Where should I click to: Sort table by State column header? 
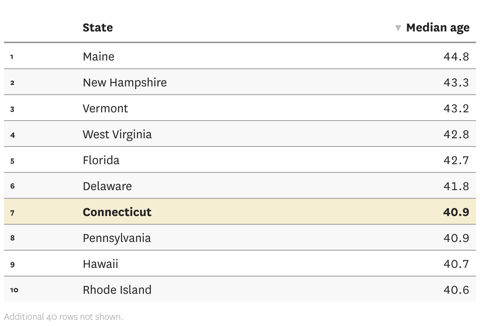pos(98,27)
